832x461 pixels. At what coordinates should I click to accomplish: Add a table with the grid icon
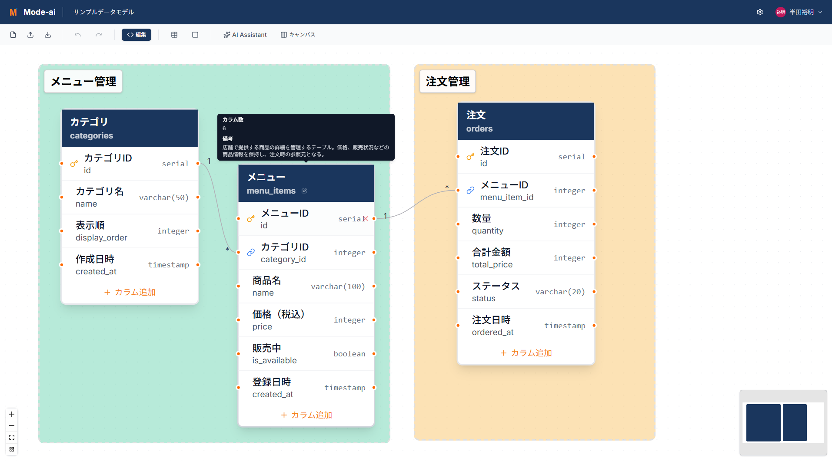click(174, 35)
